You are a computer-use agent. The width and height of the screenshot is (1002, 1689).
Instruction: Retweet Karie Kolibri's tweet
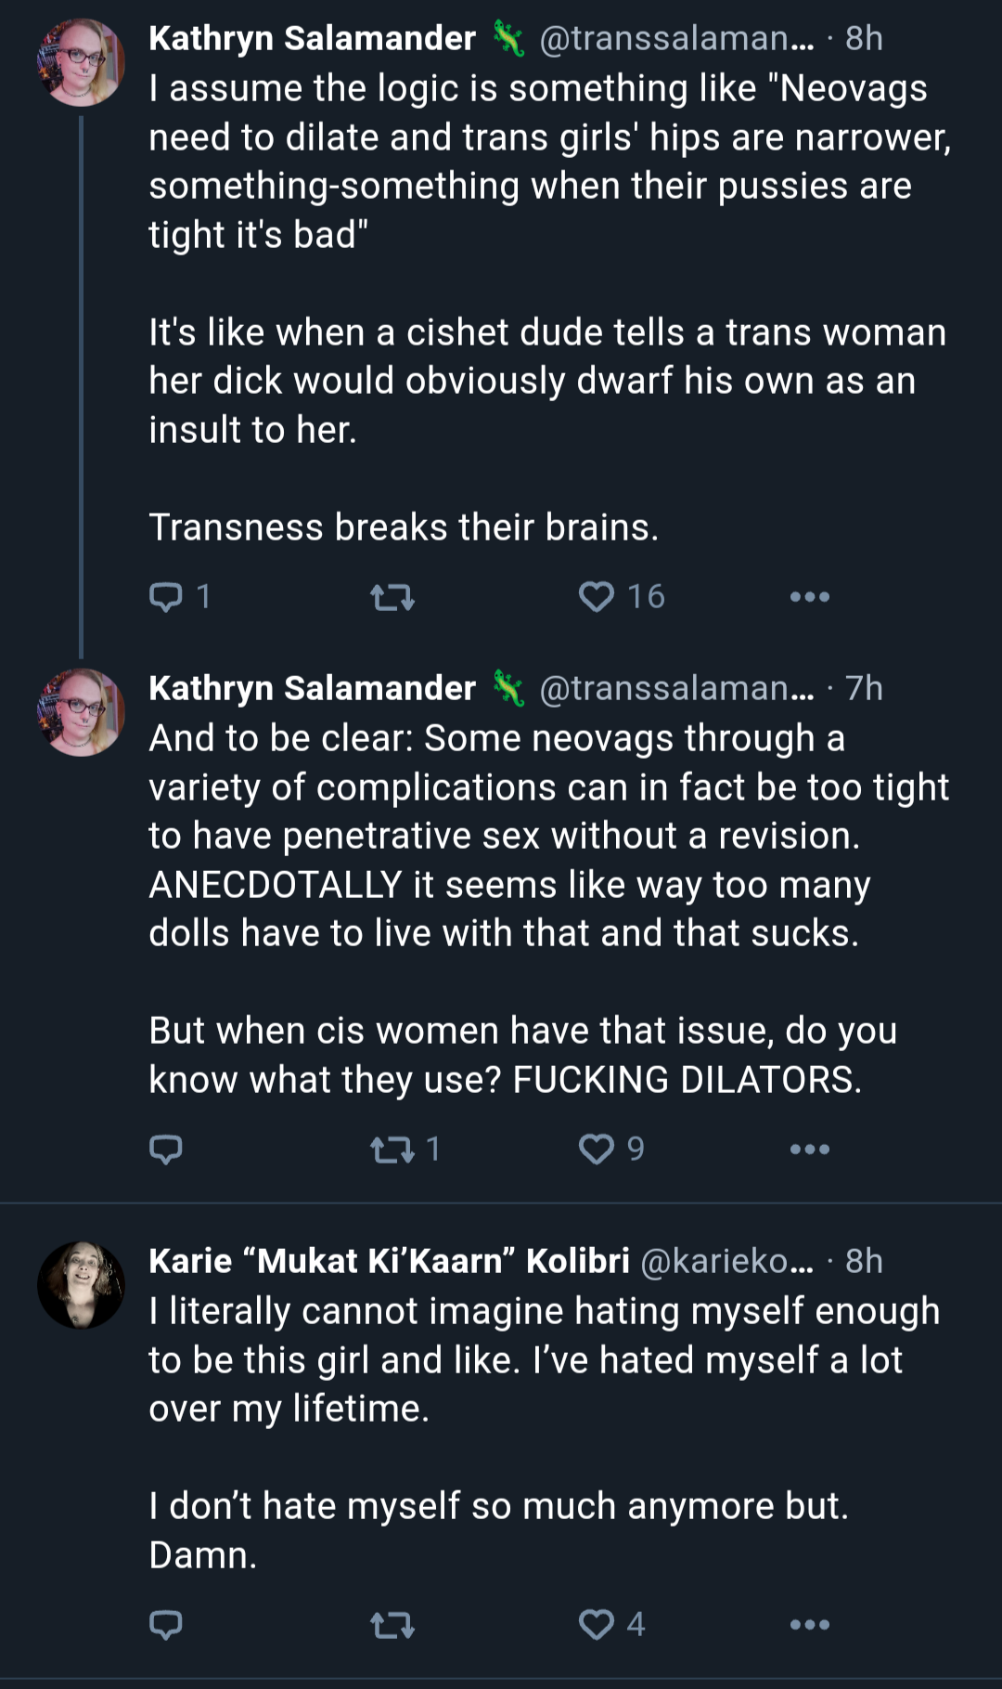(x=392, y=1626)
